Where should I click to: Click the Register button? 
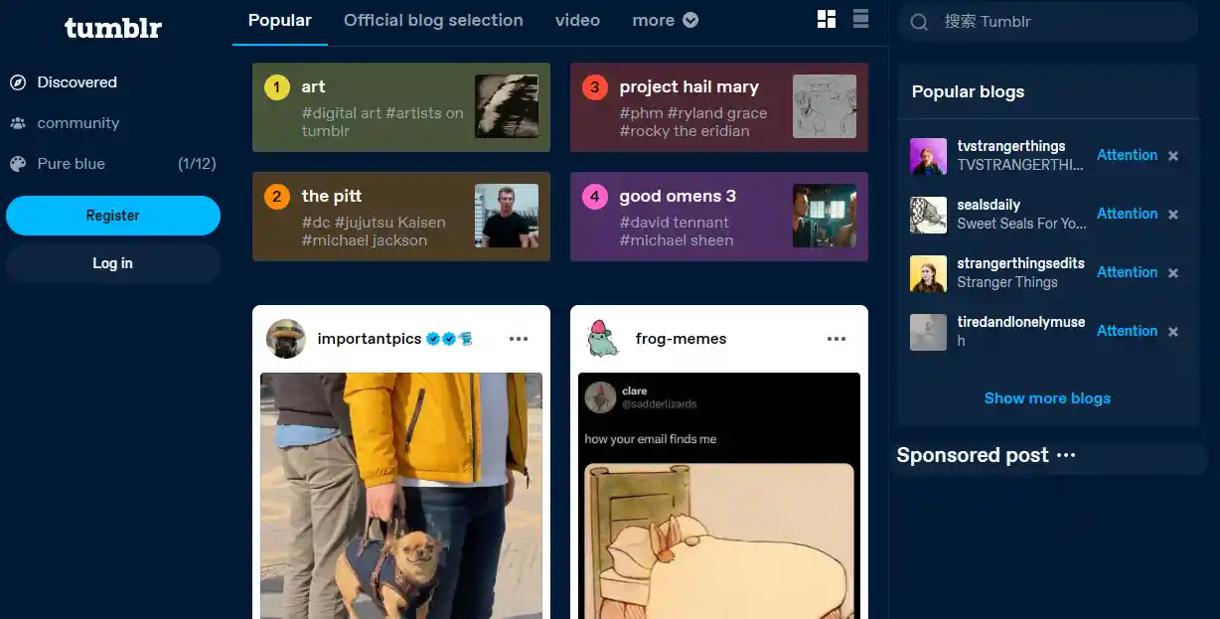click(x=113, y=216)
